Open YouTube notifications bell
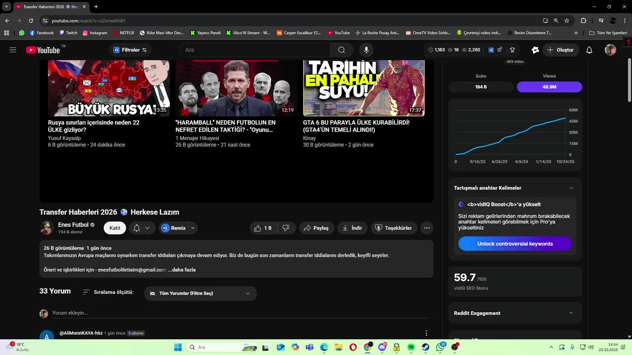The width and height of the screenshot is (632, 355). [x=589, y=50]
